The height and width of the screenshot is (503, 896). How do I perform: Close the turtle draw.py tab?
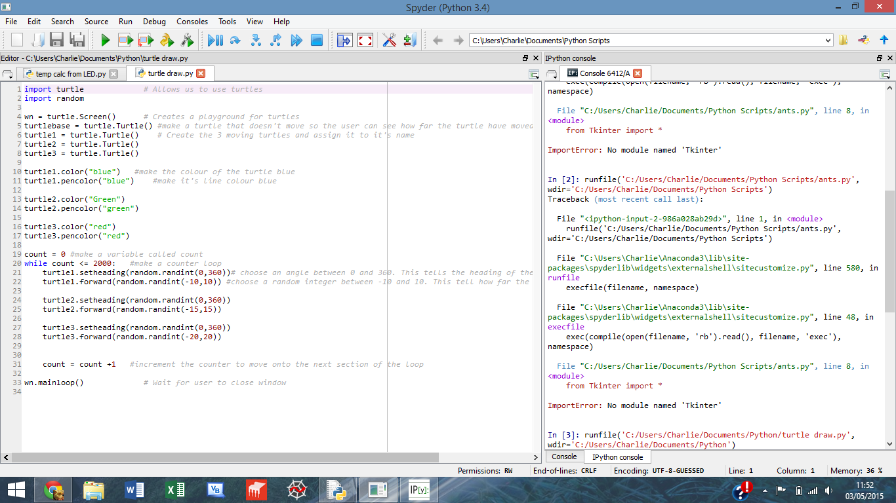click(201, 73)
